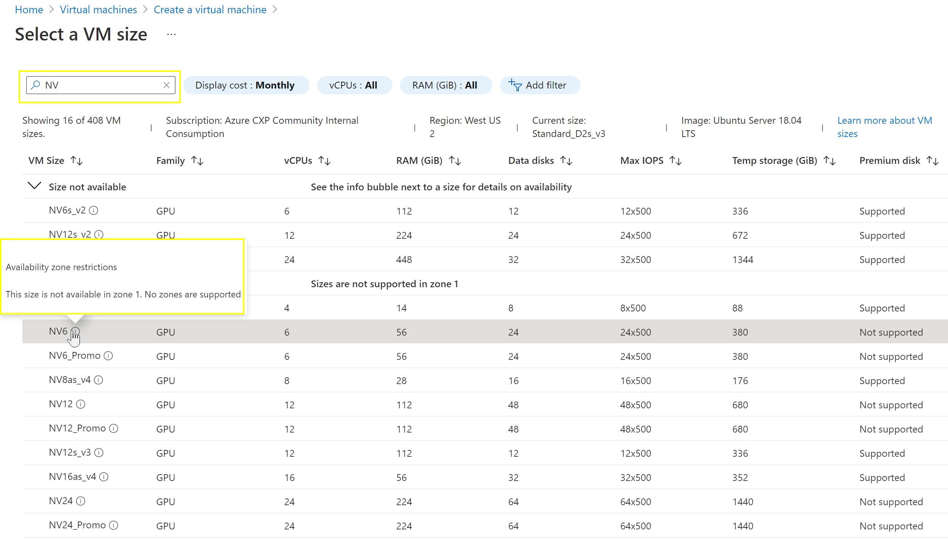Open the Add filter menu

(540, 85)
